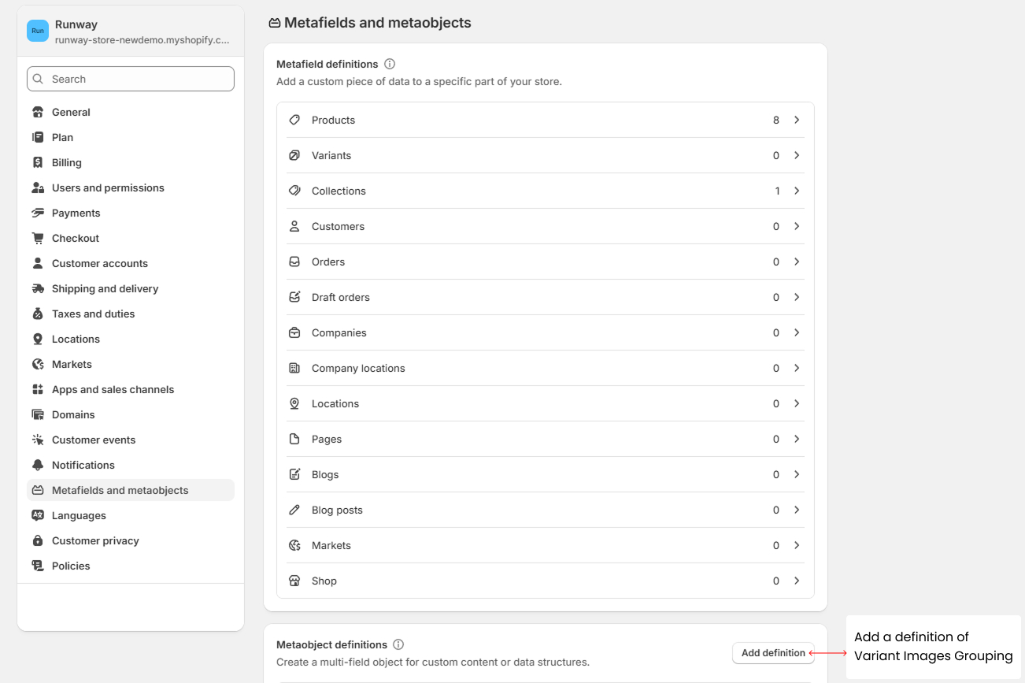Click the Customer privacy lock icon
The height and width of the screenshot is (683, 1025).
click(x=38, y=540)
